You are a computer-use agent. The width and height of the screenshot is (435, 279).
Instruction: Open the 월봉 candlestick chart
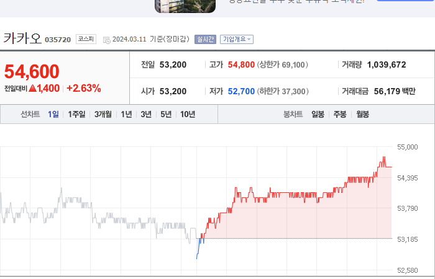(x=362, y=114)
